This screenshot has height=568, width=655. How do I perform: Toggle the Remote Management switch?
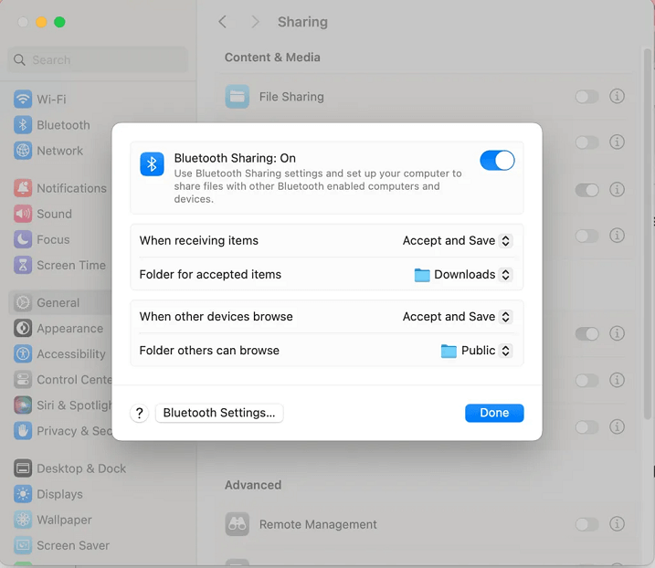coord(586,524)
